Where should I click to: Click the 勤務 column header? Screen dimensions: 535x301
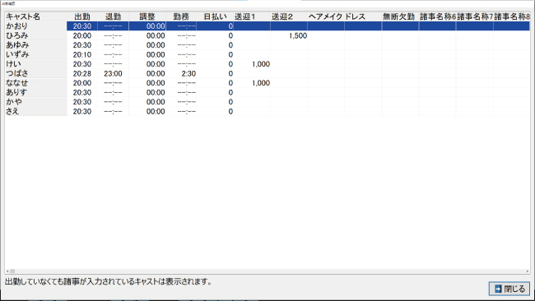coord(181,16)
